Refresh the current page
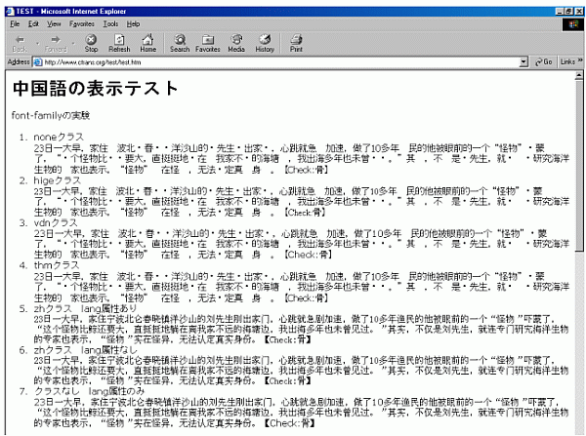This screenshot has height=436, width=586. (119, 43)
